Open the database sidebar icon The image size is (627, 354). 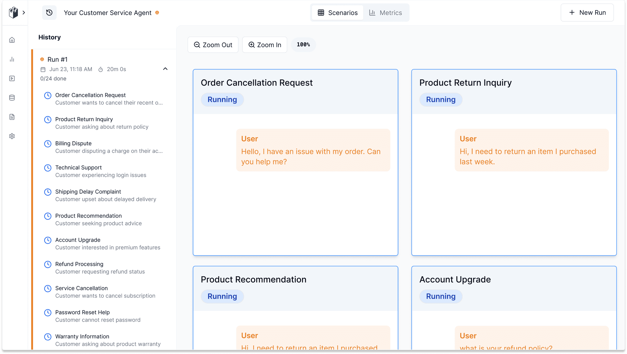pyautogui.click(x=12, y=98)
